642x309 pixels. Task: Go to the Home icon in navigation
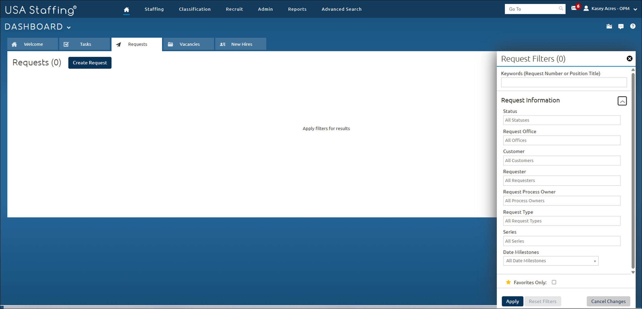click(x=126, y=10)
